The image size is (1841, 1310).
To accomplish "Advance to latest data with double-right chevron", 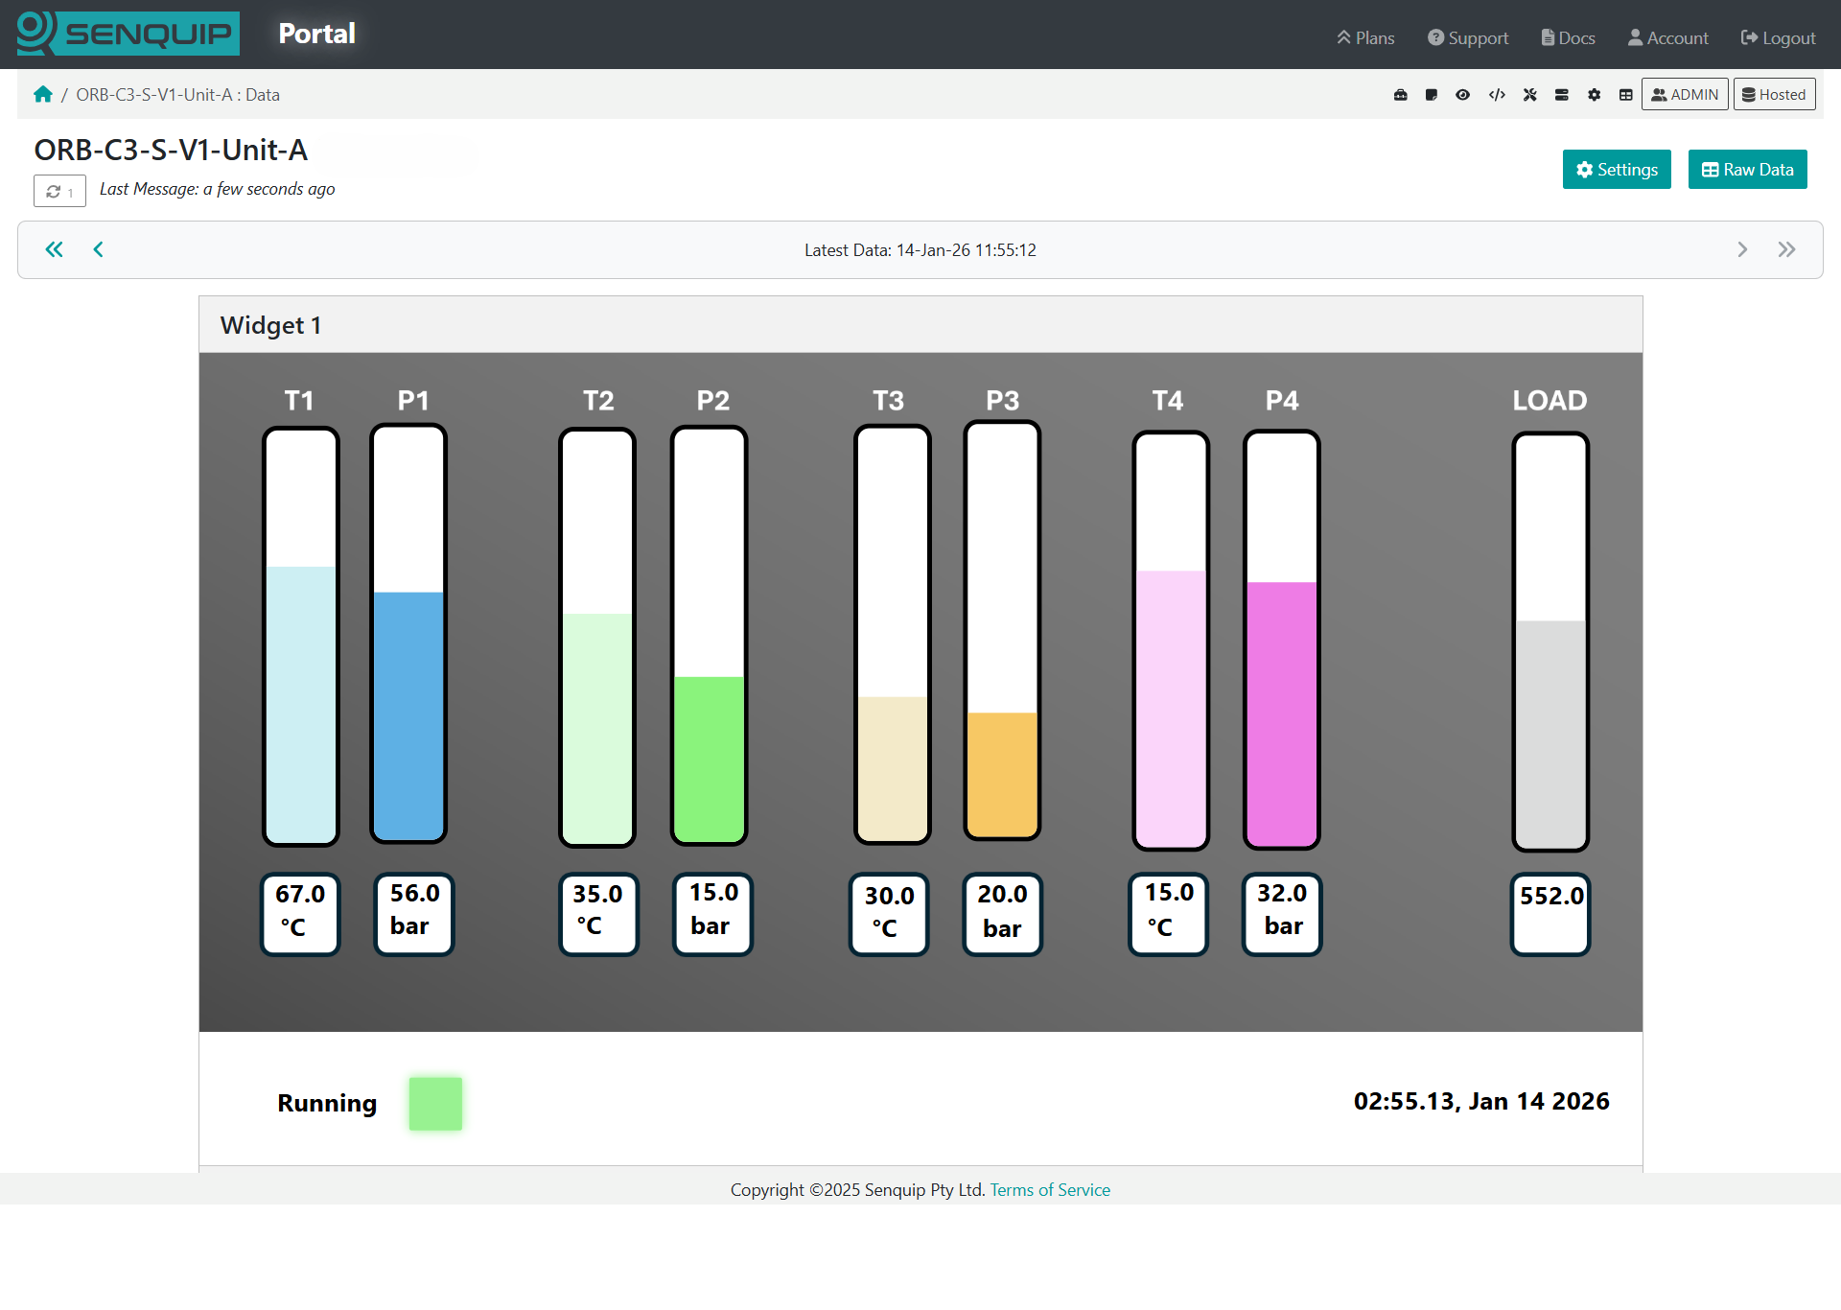I will 1787,249.
